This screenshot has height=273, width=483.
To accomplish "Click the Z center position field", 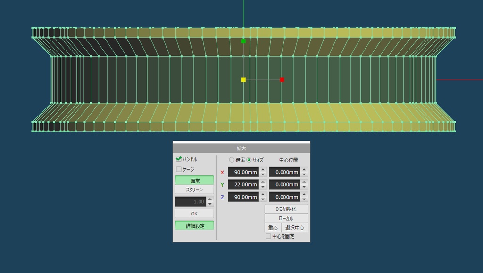I will click(x=284, y=197).
